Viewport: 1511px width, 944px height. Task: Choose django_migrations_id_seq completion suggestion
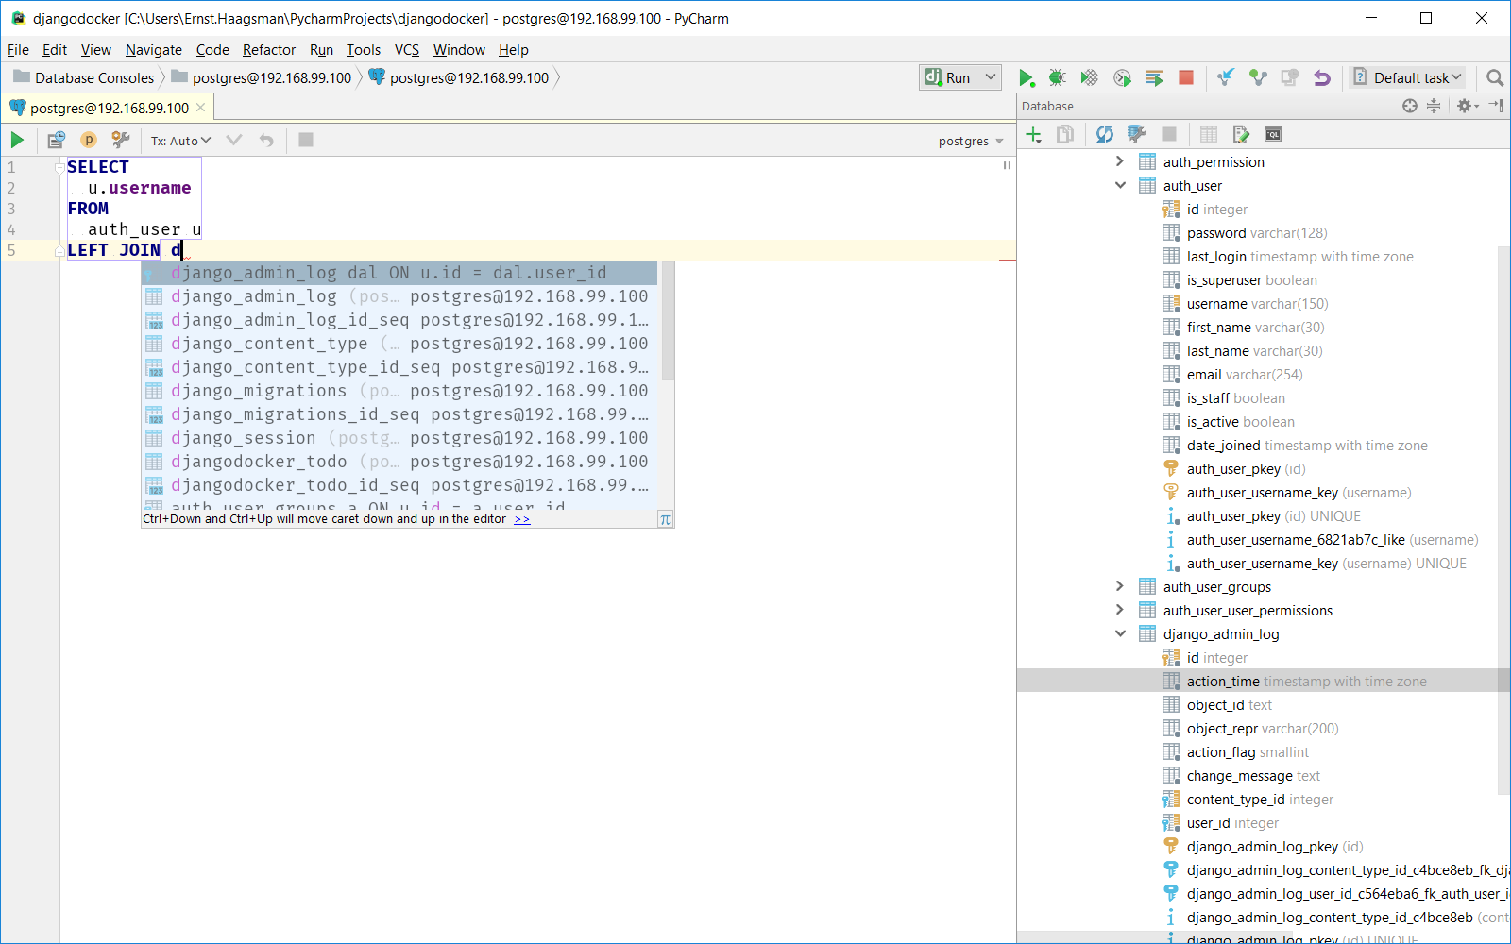399,414
